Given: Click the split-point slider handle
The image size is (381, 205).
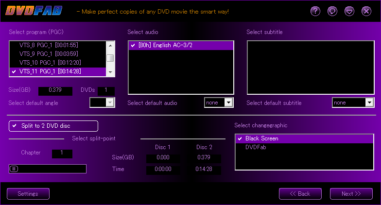Looking at the screenshot, I should (14, 169).
